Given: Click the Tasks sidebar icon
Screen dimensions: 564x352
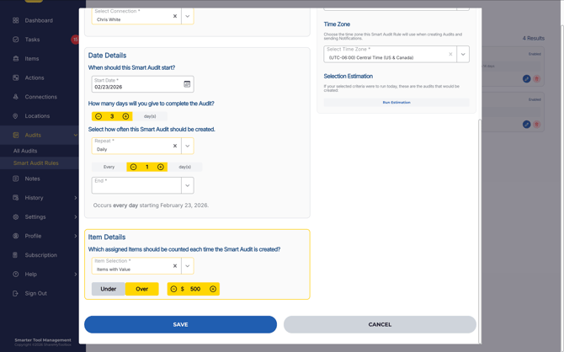Looking at the screenshot, I should pyautogui.click(x=15, y=40).
